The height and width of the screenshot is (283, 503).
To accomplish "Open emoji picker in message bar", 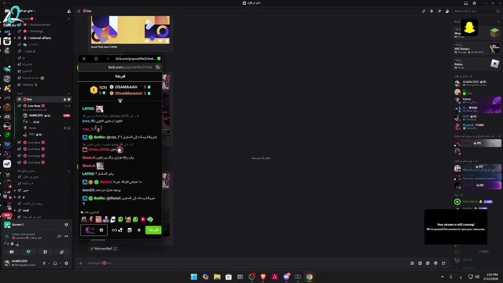I will [436, 263].
